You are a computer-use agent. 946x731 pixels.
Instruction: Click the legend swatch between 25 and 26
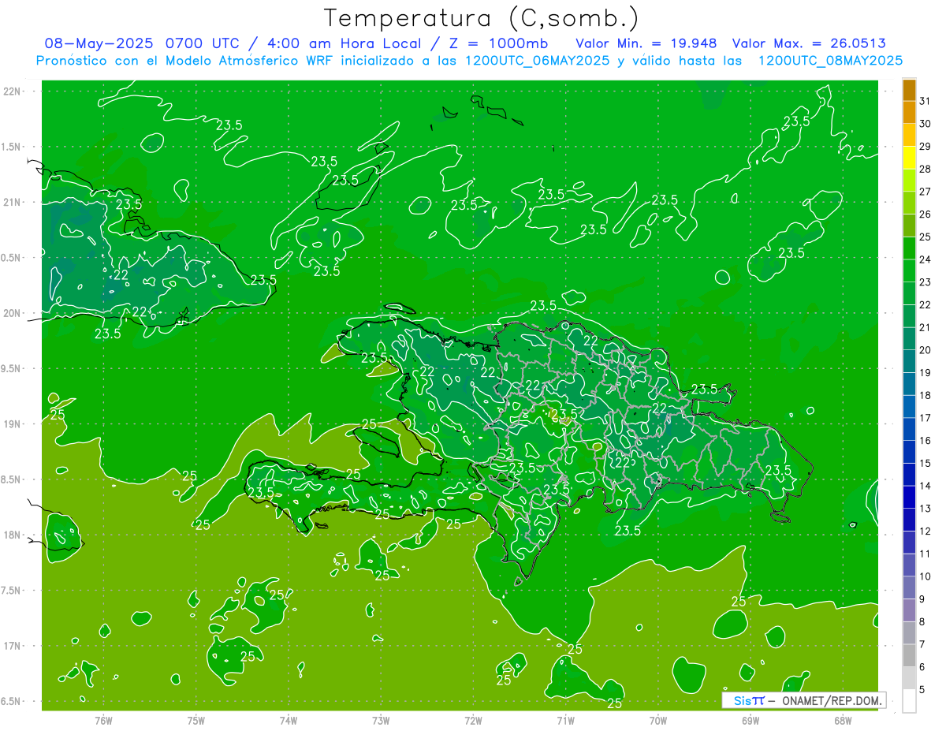click(x=909, y=226)
